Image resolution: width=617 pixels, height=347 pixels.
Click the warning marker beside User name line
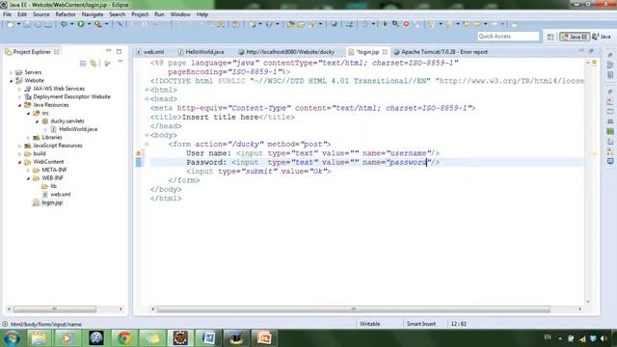tap(139, 153)
